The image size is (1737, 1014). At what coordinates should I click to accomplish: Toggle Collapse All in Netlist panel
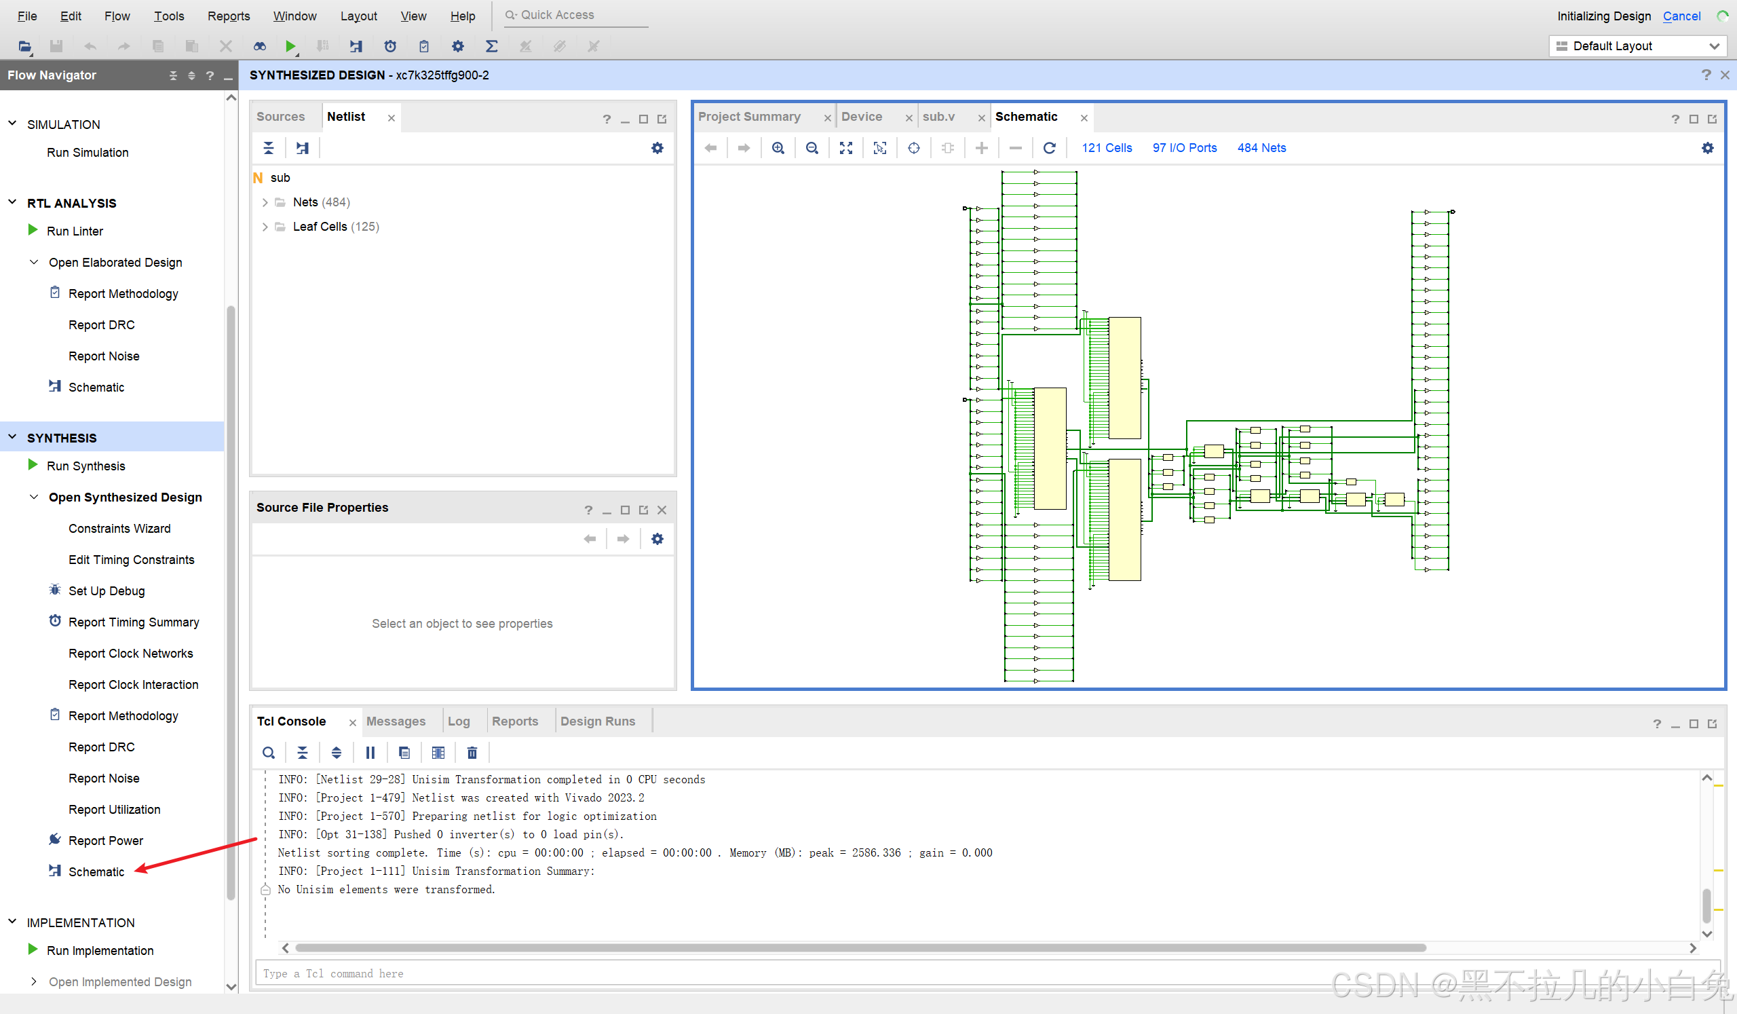[x=269, y=148]
